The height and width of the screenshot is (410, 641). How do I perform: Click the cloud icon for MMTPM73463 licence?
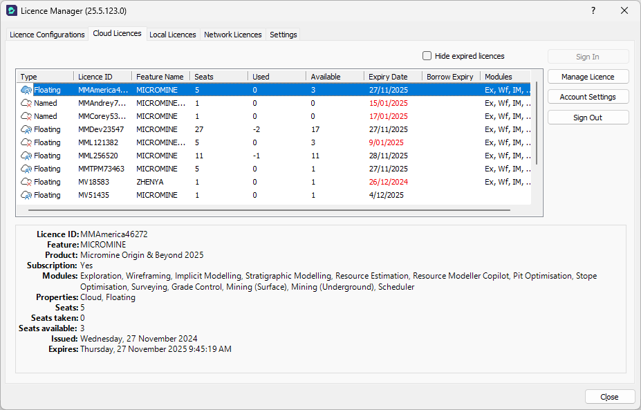[26, 169]
